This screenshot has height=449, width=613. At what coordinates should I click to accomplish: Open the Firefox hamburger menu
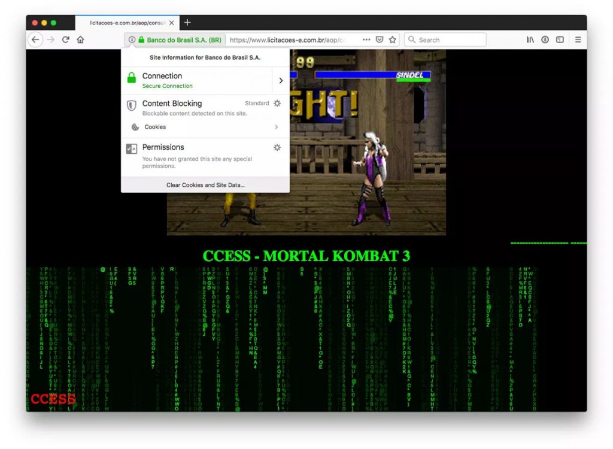tap(578, 40)
